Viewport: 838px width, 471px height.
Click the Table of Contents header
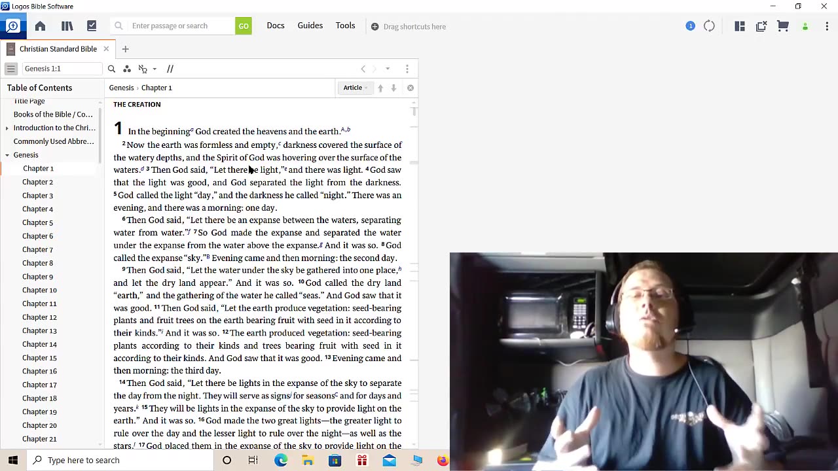39,88
